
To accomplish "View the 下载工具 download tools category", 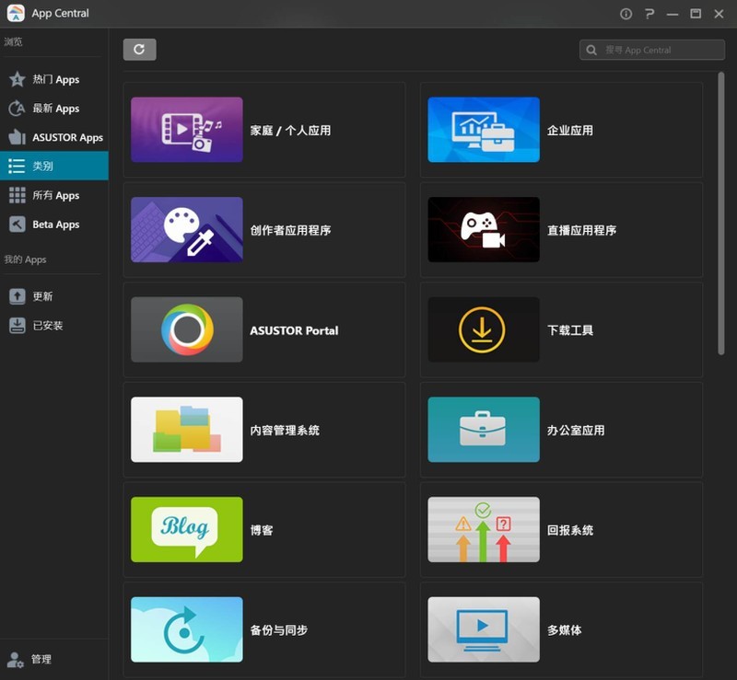I will click(x=562, y=329).
